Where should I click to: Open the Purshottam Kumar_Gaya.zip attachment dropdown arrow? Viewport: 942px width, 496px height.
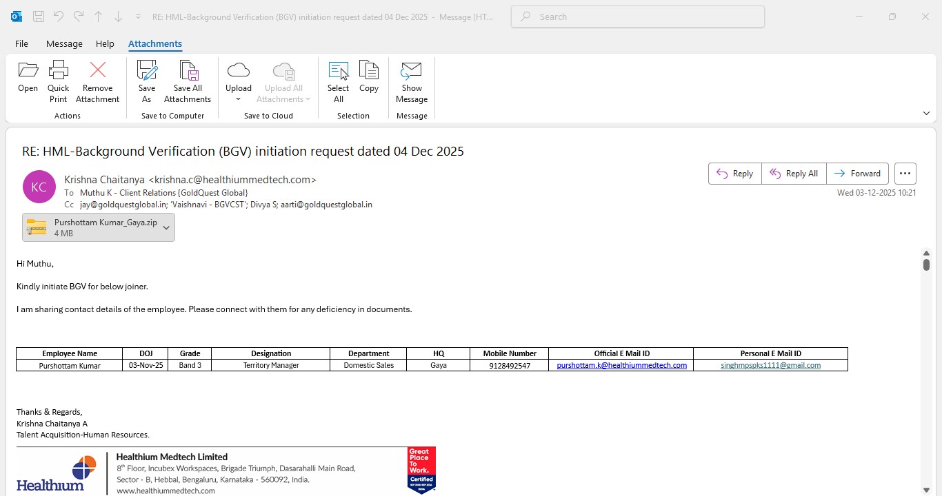(166, 227)
